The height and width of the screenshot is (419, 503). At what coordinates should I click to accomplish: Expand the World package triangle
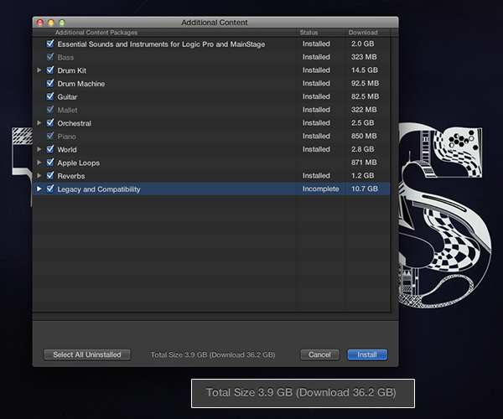click(39, 149)
